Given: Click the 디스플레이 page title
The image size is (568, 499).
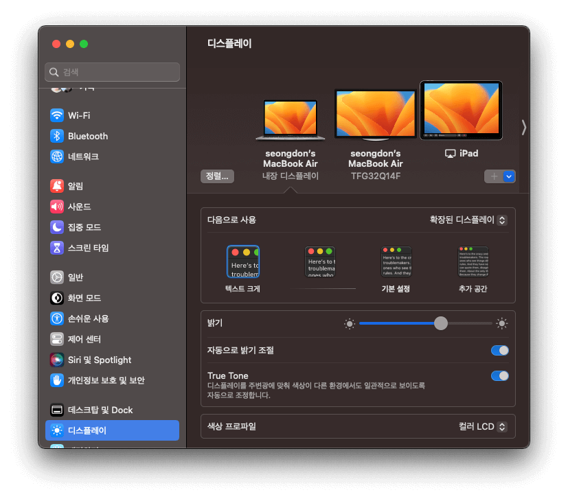Looking at the screenshot, I should 229,44.
